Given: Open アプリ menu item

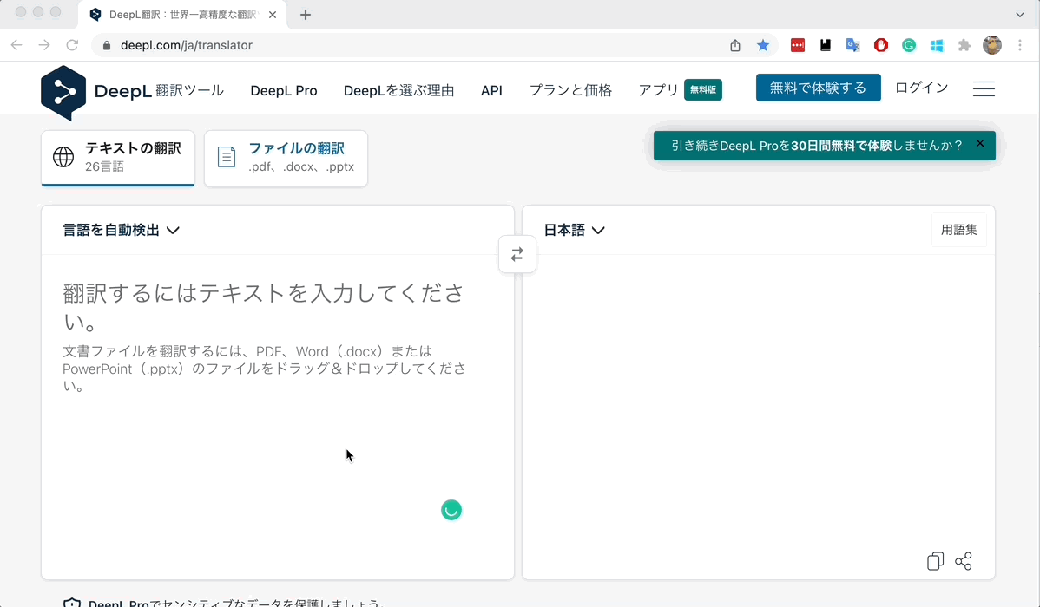Looking at the screenshot, I should (x=658, y=90).
